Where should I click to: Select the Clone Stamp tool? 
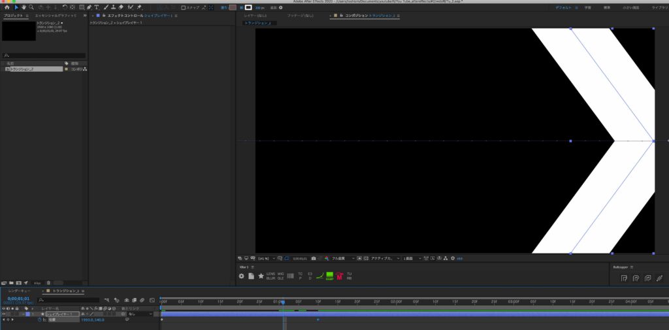click(x=114, y=7)
